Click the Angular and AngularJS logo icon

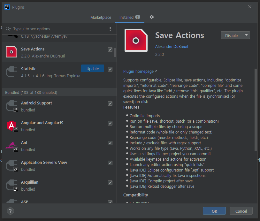pos(11,126)
